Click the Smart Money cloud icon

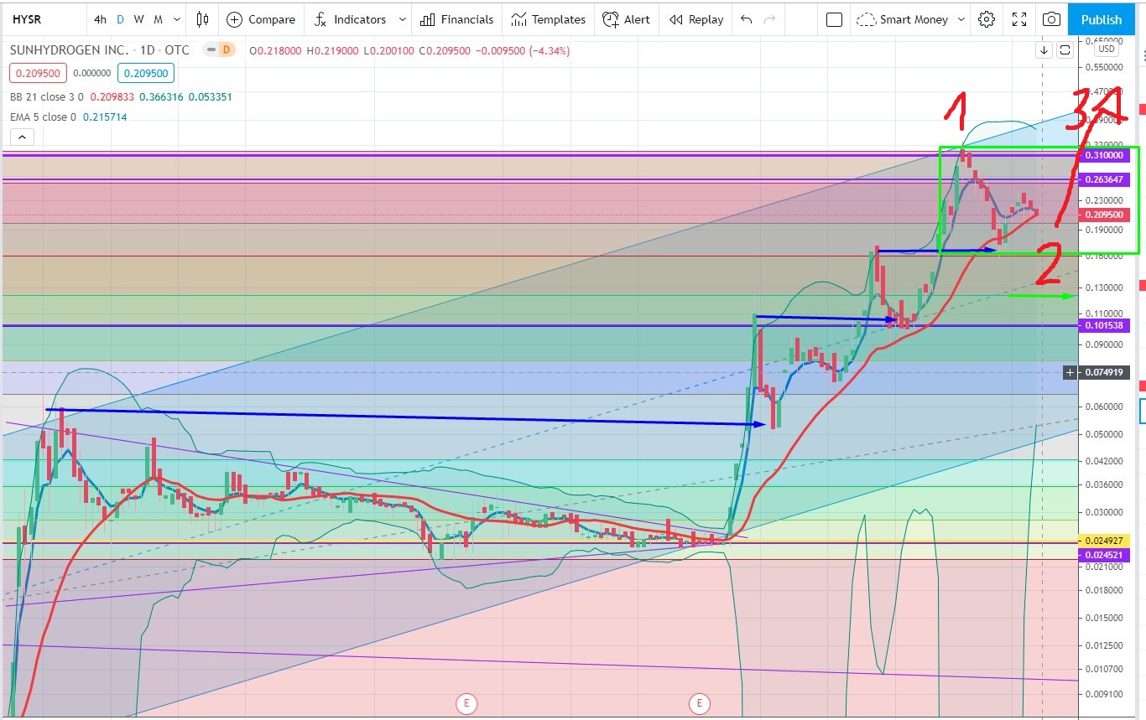click(x=867, y=19)
